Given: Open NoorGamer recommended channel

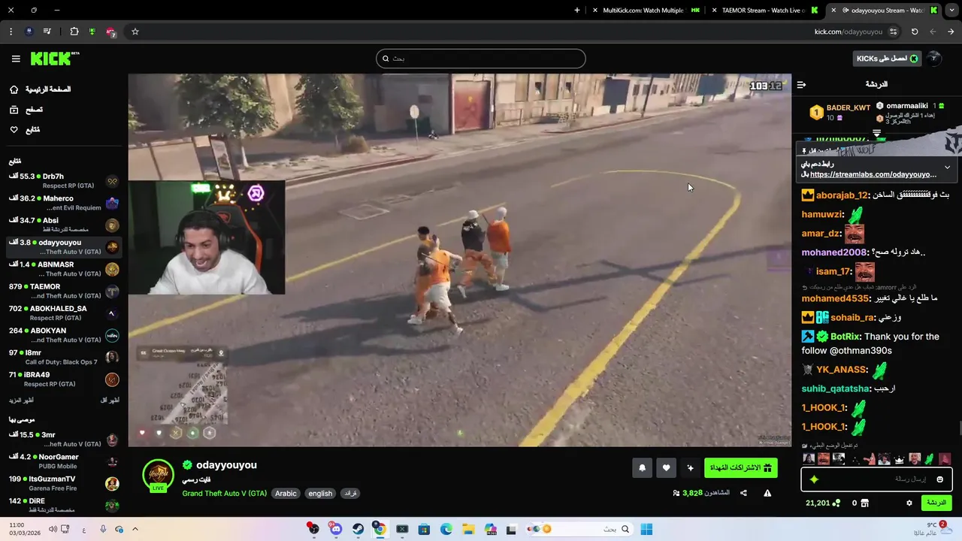Looking at the screenshot, I should (x=64, y=461).
